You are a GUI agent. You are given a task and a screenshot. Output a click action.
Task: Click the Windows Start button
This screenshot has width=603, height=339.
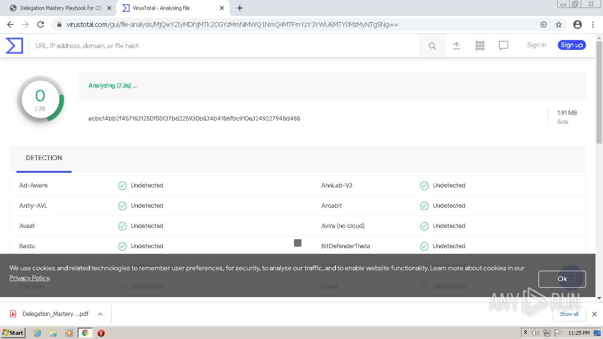(13, 332)
